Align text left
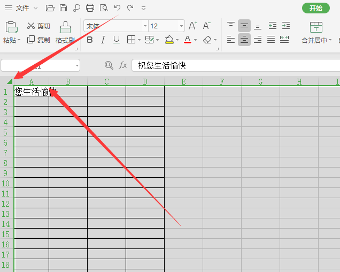 point(231,40)
